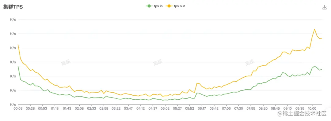Click the 04:12 time axis label
331x121 pixels.
(141, 108)
